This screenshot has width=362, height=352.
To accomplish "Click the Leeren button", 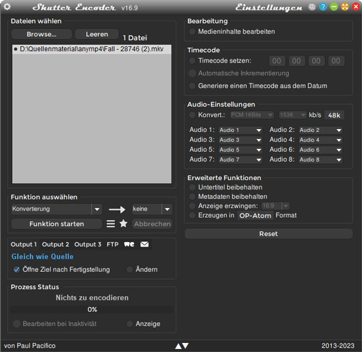I will coord(97,34).
